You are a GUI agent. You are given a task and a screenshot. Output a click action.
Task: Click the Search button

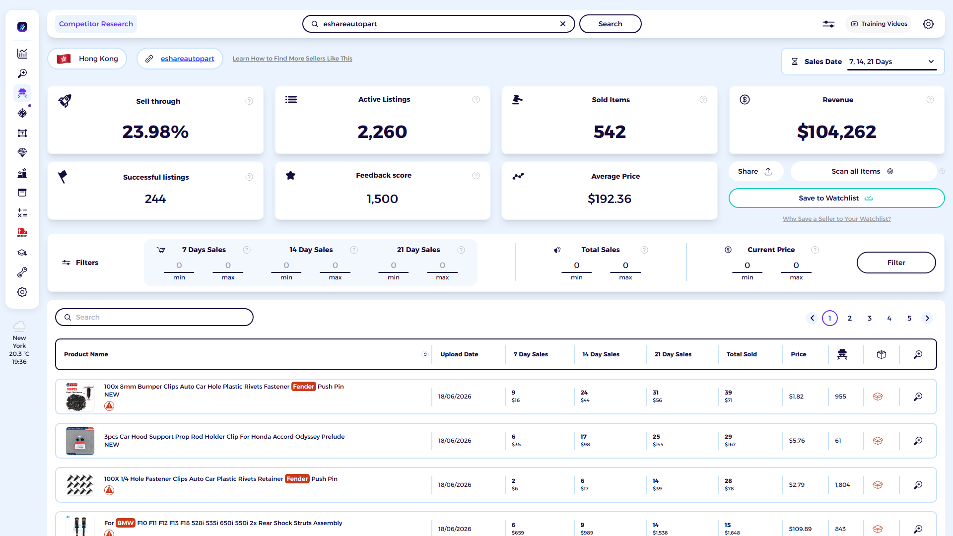[x=610, y=24]
